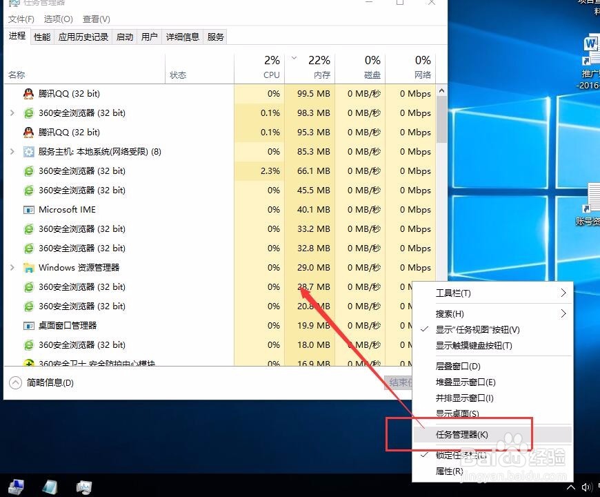The width and height of the screenshot is (600, 497).
Task: Select the 桌面窗口管理器 process name
Action: coord(68,326)
